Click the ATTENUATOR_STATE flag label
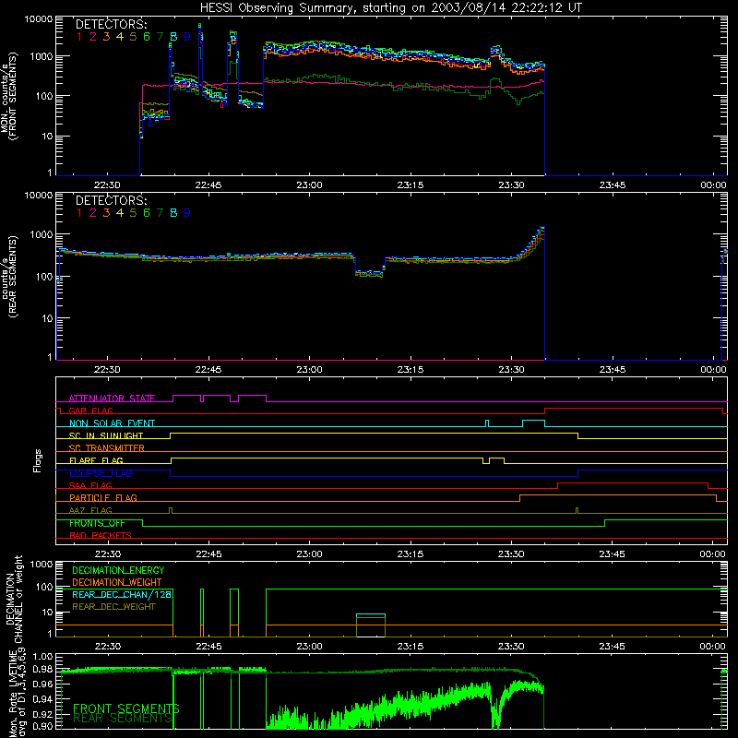Image resolution: width=738 pixels, height=738 pixels. (112, 399)
